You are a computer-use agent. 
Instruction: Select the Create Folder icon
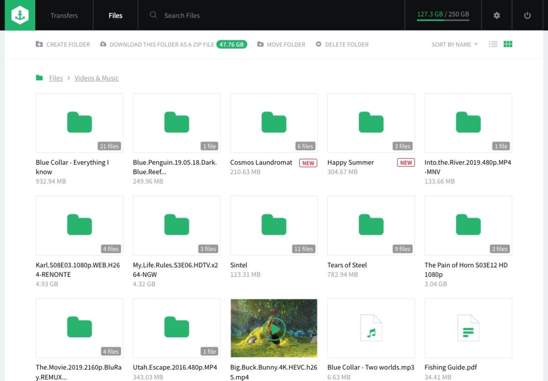[x=39, y=44]
